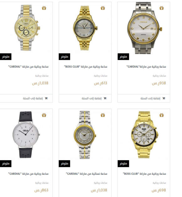Viewport: 182px width, 197px height.
Task: Open category link under 698 BOSS CLUB watch
Action: coord(159,183)
